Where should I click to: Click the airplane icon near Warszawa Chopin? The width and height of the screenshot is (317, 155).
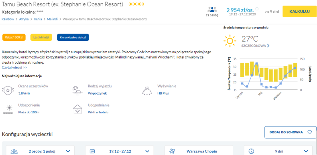click(173, 151)
